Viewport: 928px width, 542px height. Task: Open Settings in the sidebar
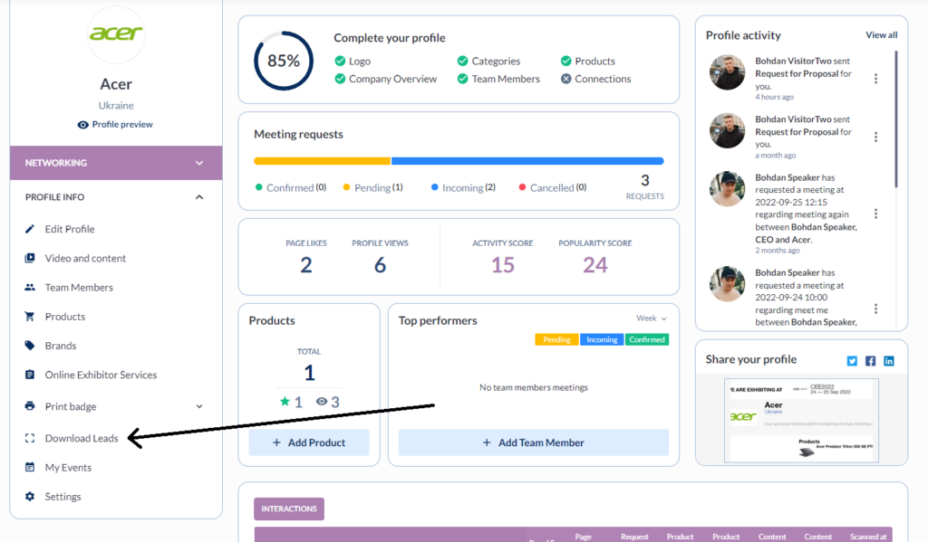[x=63, y=497]
